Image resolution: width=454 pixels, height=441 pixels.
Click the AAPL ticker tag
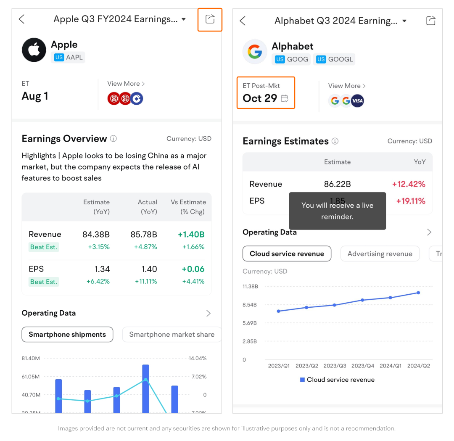pyautogui.click(x=68, y=57)
